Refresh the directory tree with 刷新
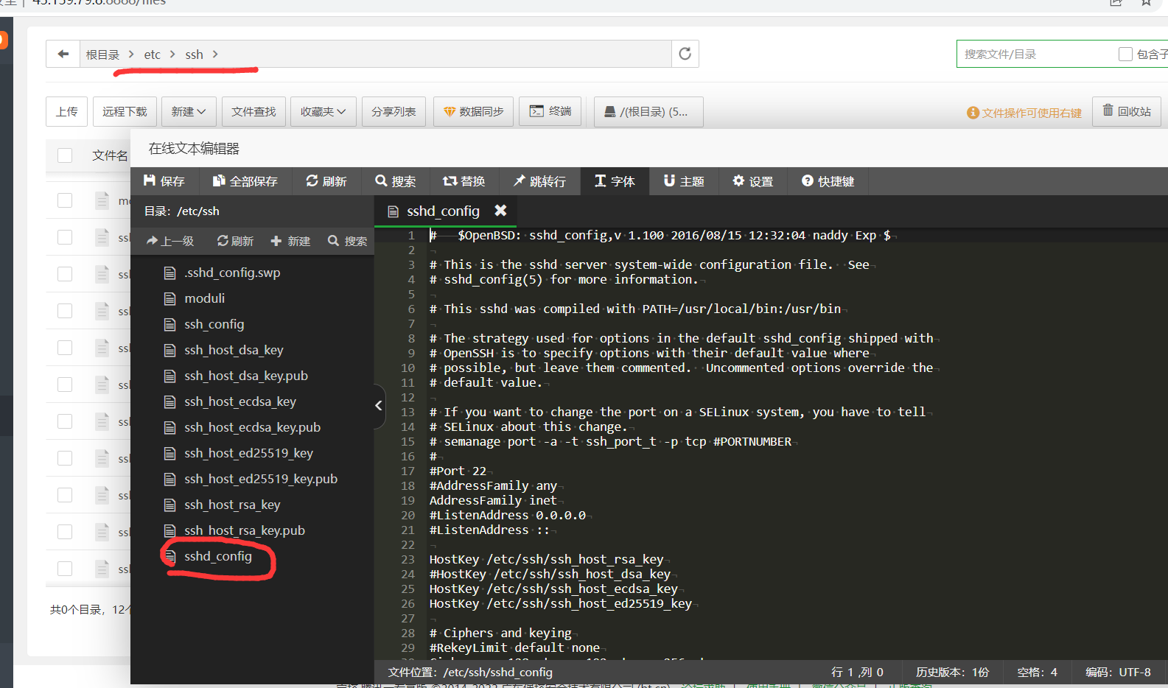Image resolution: width=1168 pixels, height=688 pixels. point(235,241)
